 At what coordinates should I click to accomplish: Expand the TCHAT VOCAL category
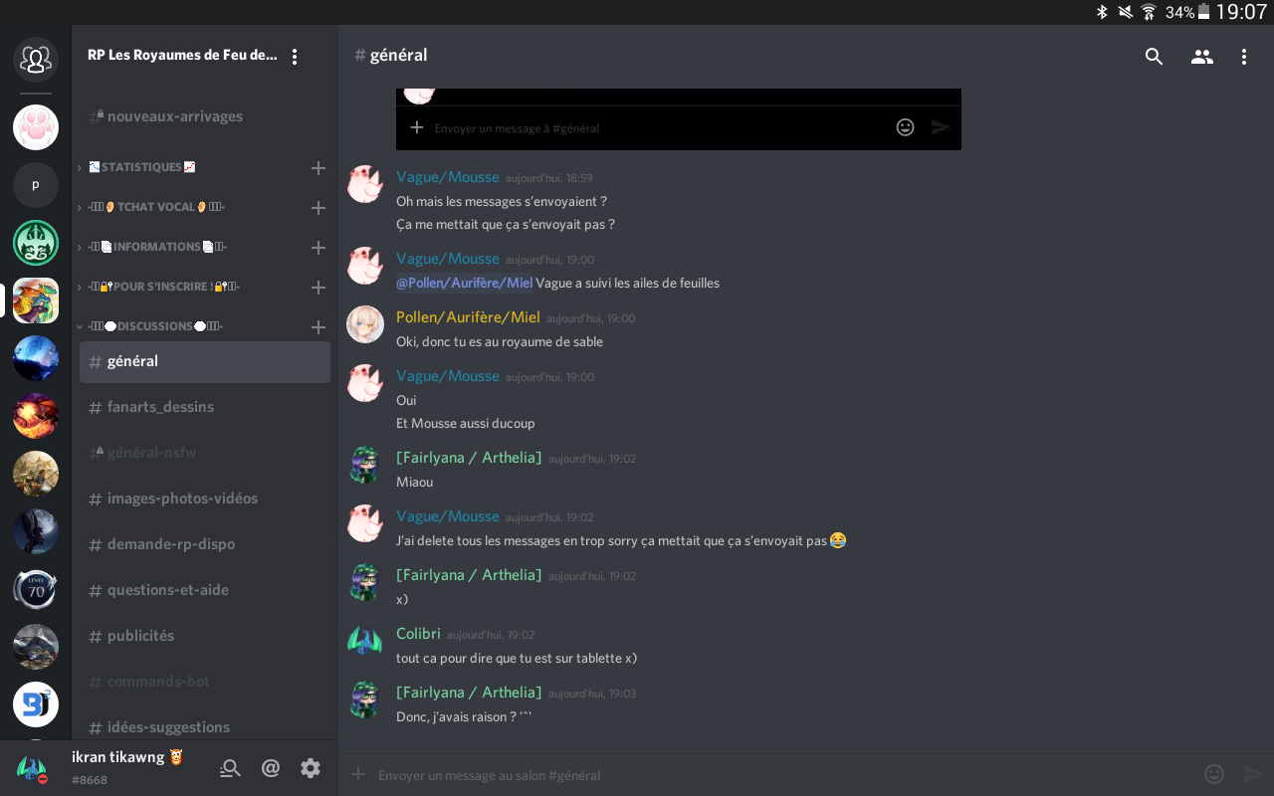154,207
